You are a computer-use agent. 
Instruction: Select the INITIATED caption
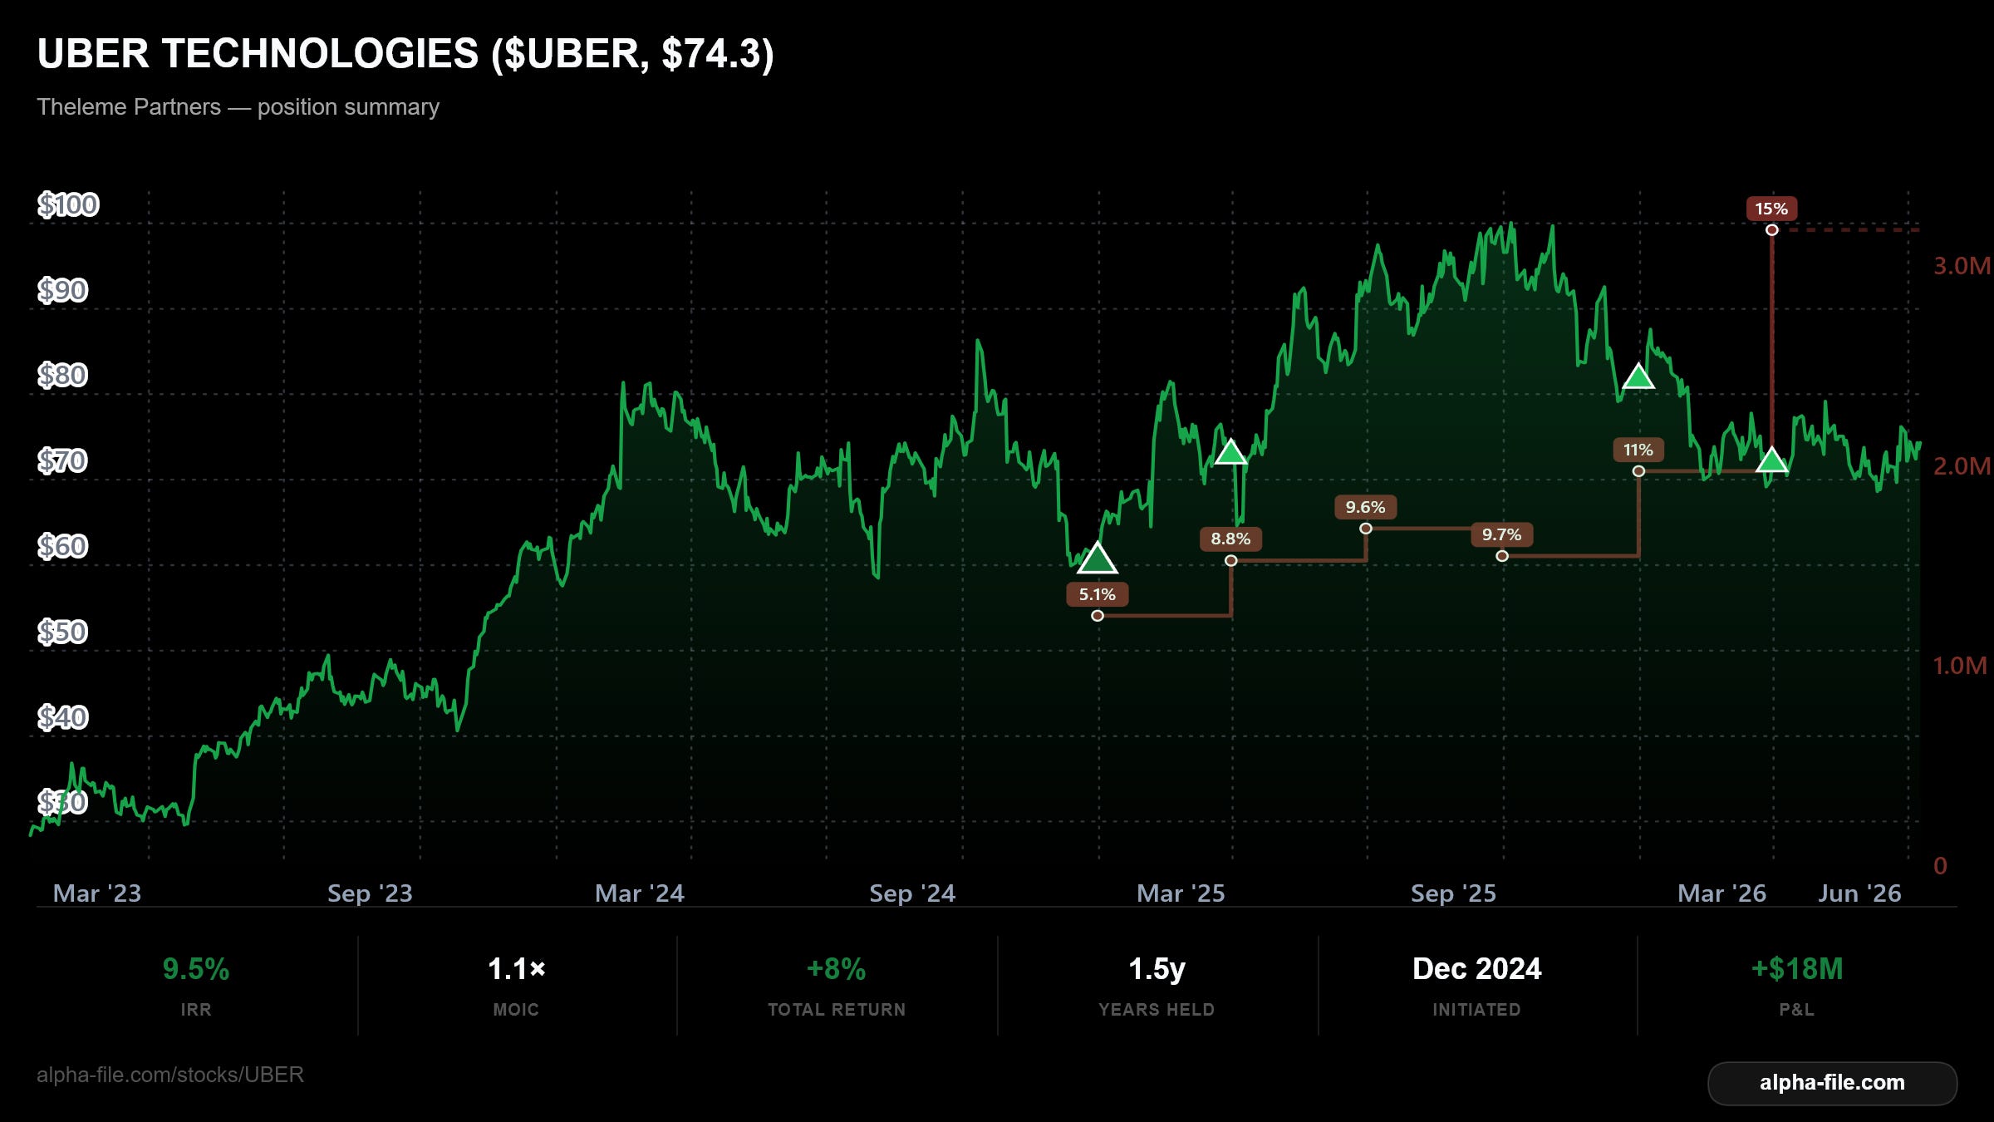[1477, 1010]
